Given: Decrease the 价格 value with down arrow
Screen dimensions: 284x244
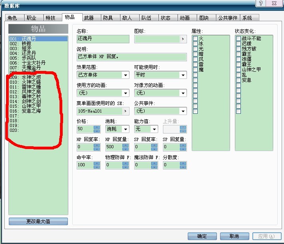Looking at the screenshot, I should [x=97, y=131].
